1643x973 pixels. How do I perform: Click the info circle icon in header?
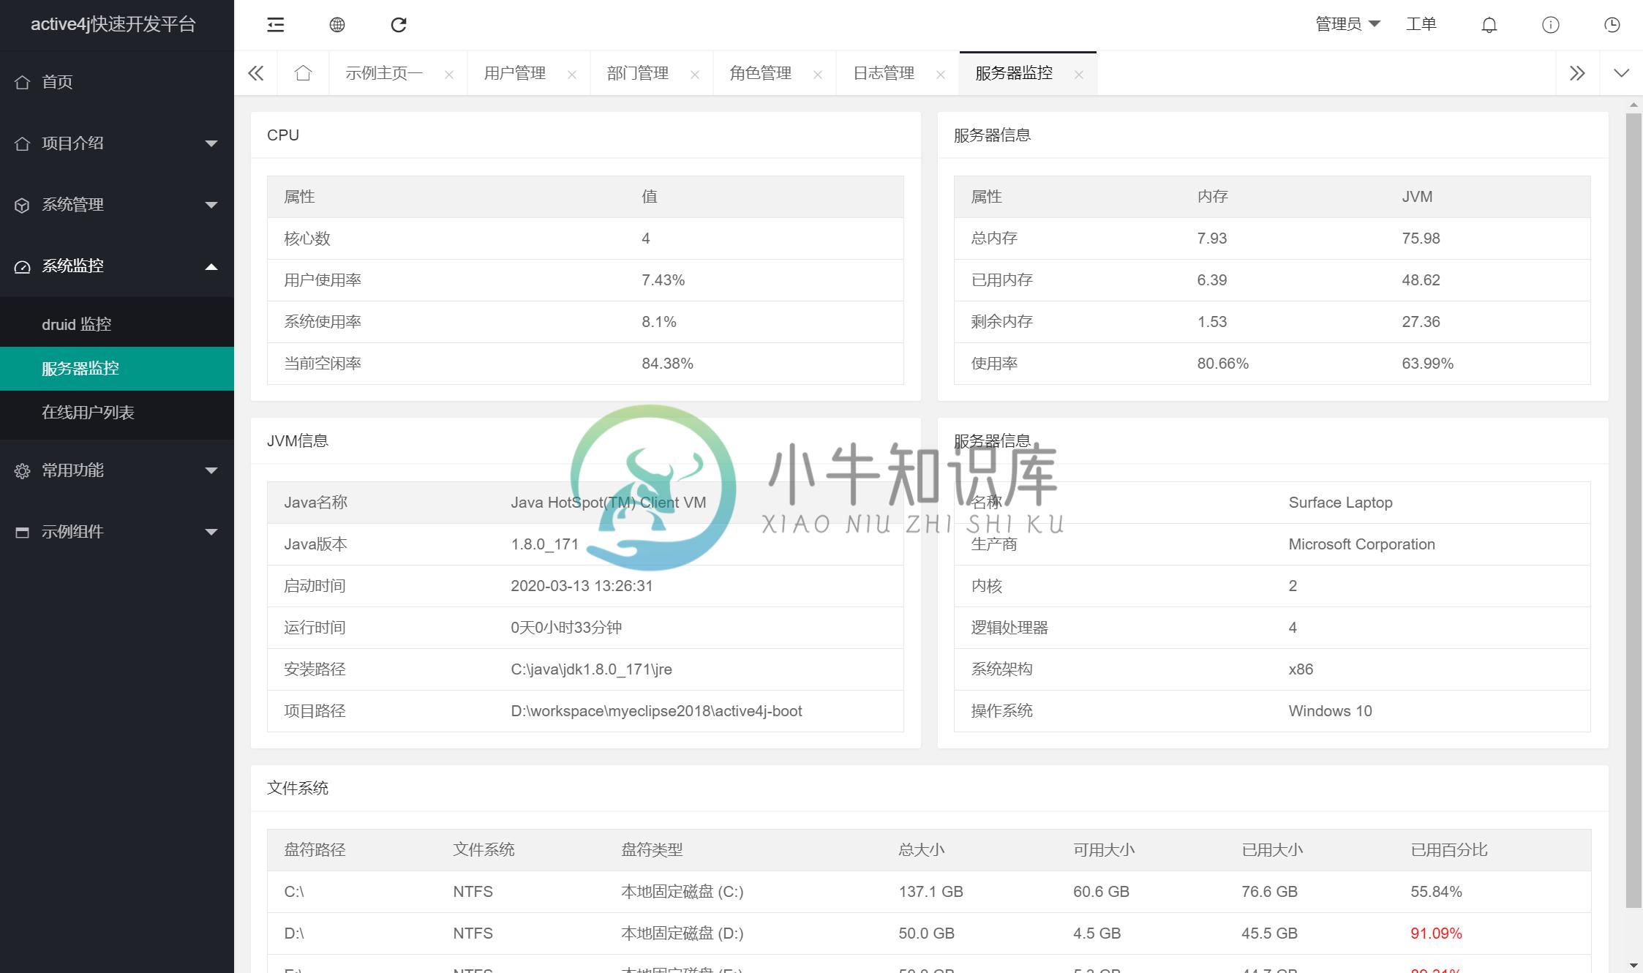tap(1551, 25)
